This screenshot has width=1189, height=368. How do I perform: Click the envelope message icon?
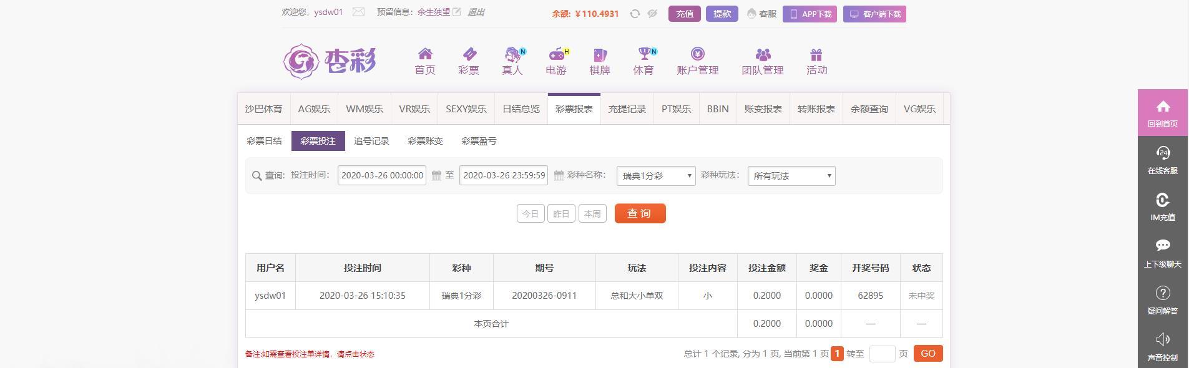358,12
